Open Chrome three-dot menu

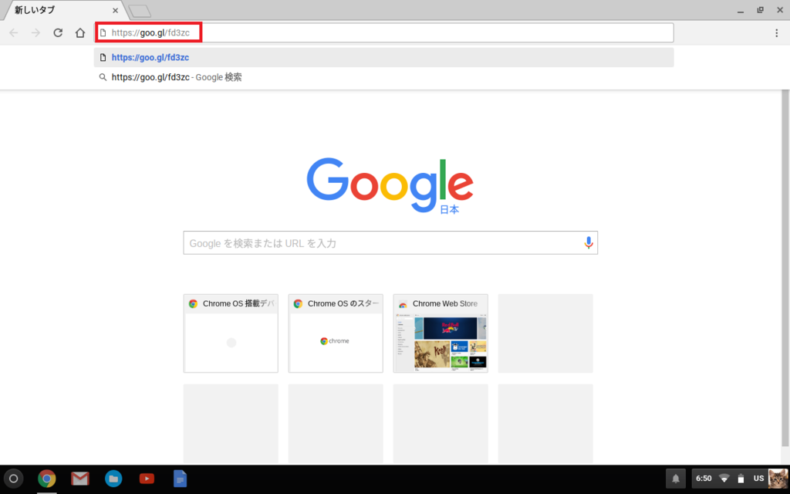click(x=776, y=32)
